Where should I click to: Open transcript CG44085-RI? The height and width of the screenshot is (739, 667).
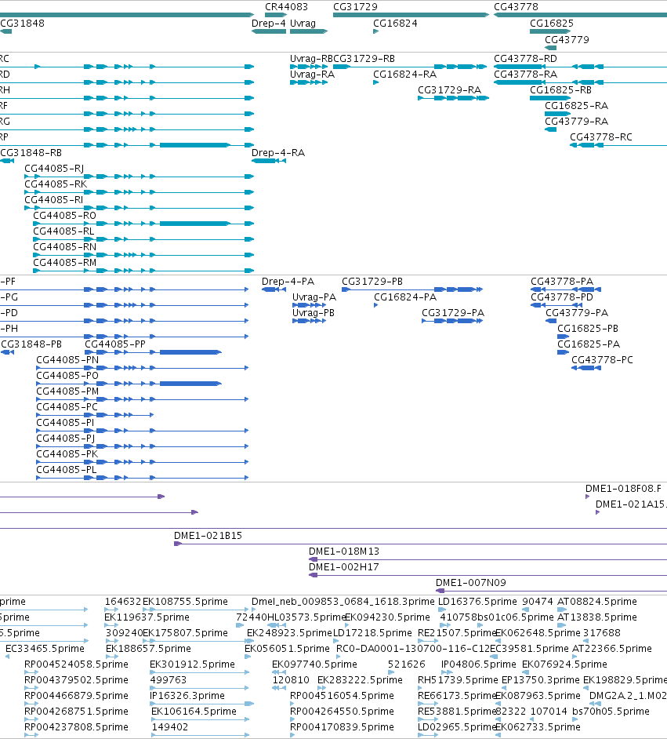tap(53, 200)
